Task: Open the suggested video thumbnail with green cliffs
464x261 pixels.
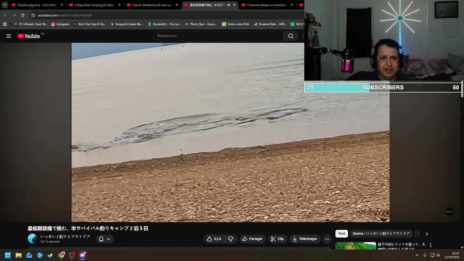Action: [x=356, y=246]
